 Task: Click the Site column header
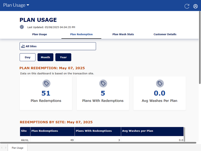pyautogui.click(x=25, y=131)
